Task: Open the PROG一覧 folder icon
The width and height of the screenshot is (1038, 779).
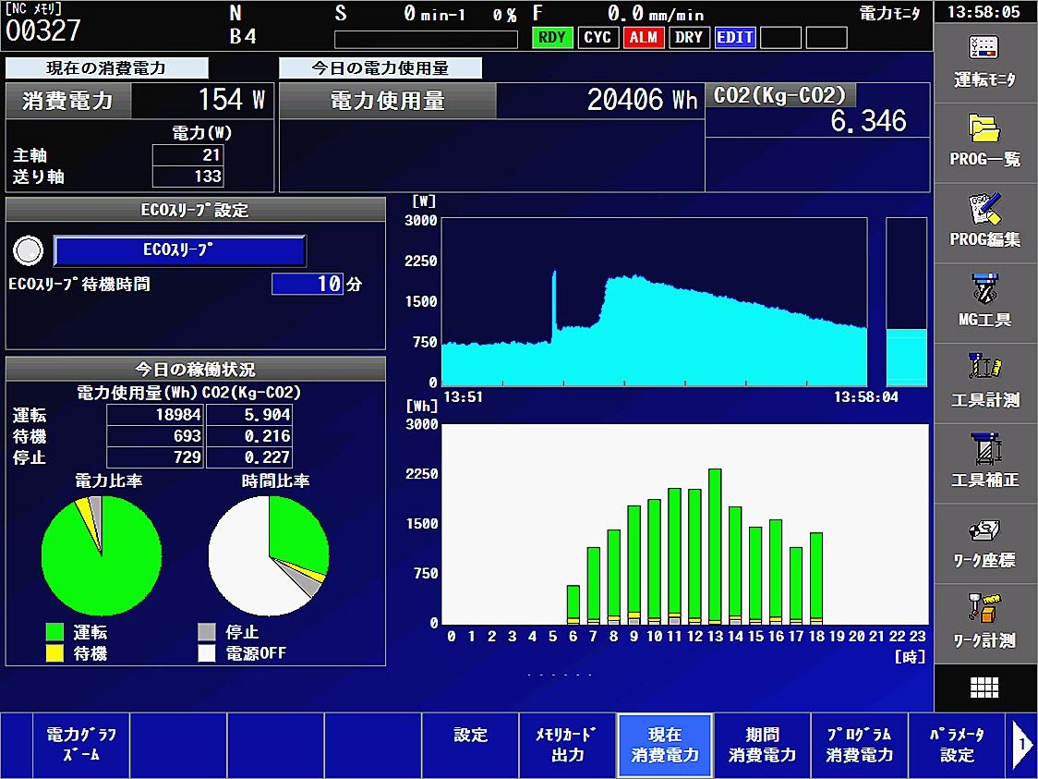Action: [985, 141]
